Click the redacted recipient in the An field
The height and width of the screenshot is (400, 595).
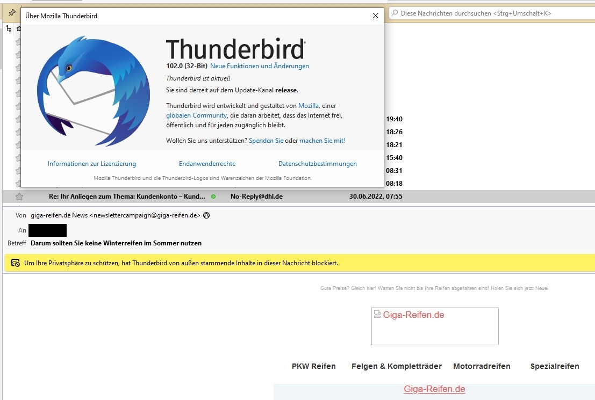pyautogui.click(x=47, y=230)
